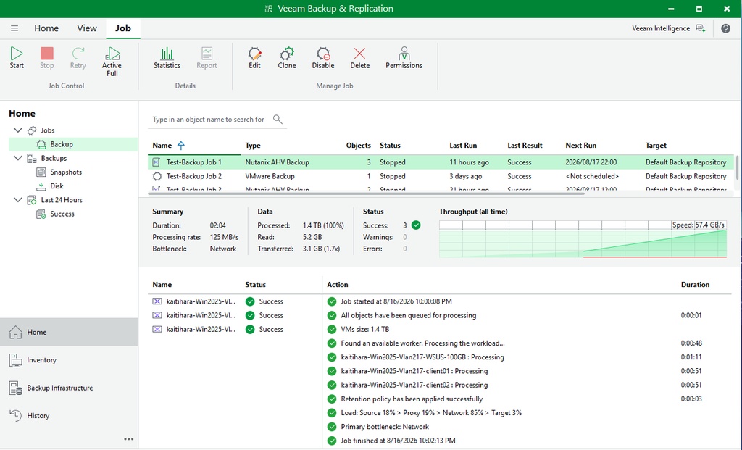The width and height of the screenshot is (742, 450).
Task: Click VMware Backup type cell
Action: pyautogui.click(x=270, y=176)
